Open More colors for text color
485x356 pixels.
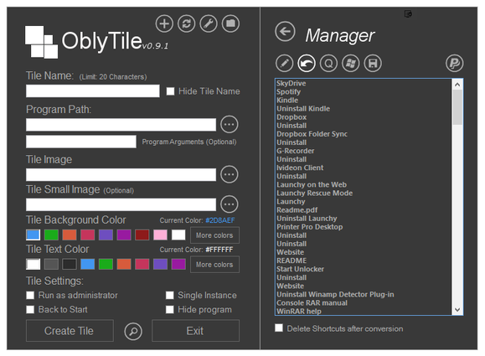pyautogui.click(x=214, y=265)
